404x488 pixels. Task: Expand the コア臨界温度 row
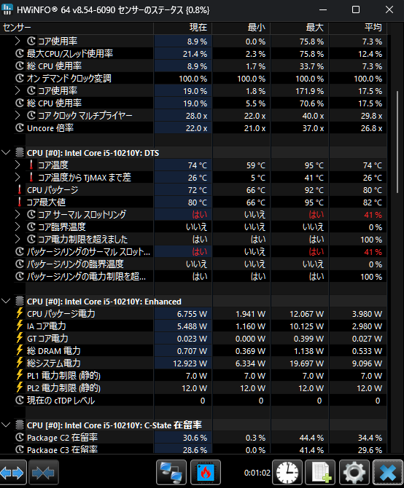[x=18, y=227]
